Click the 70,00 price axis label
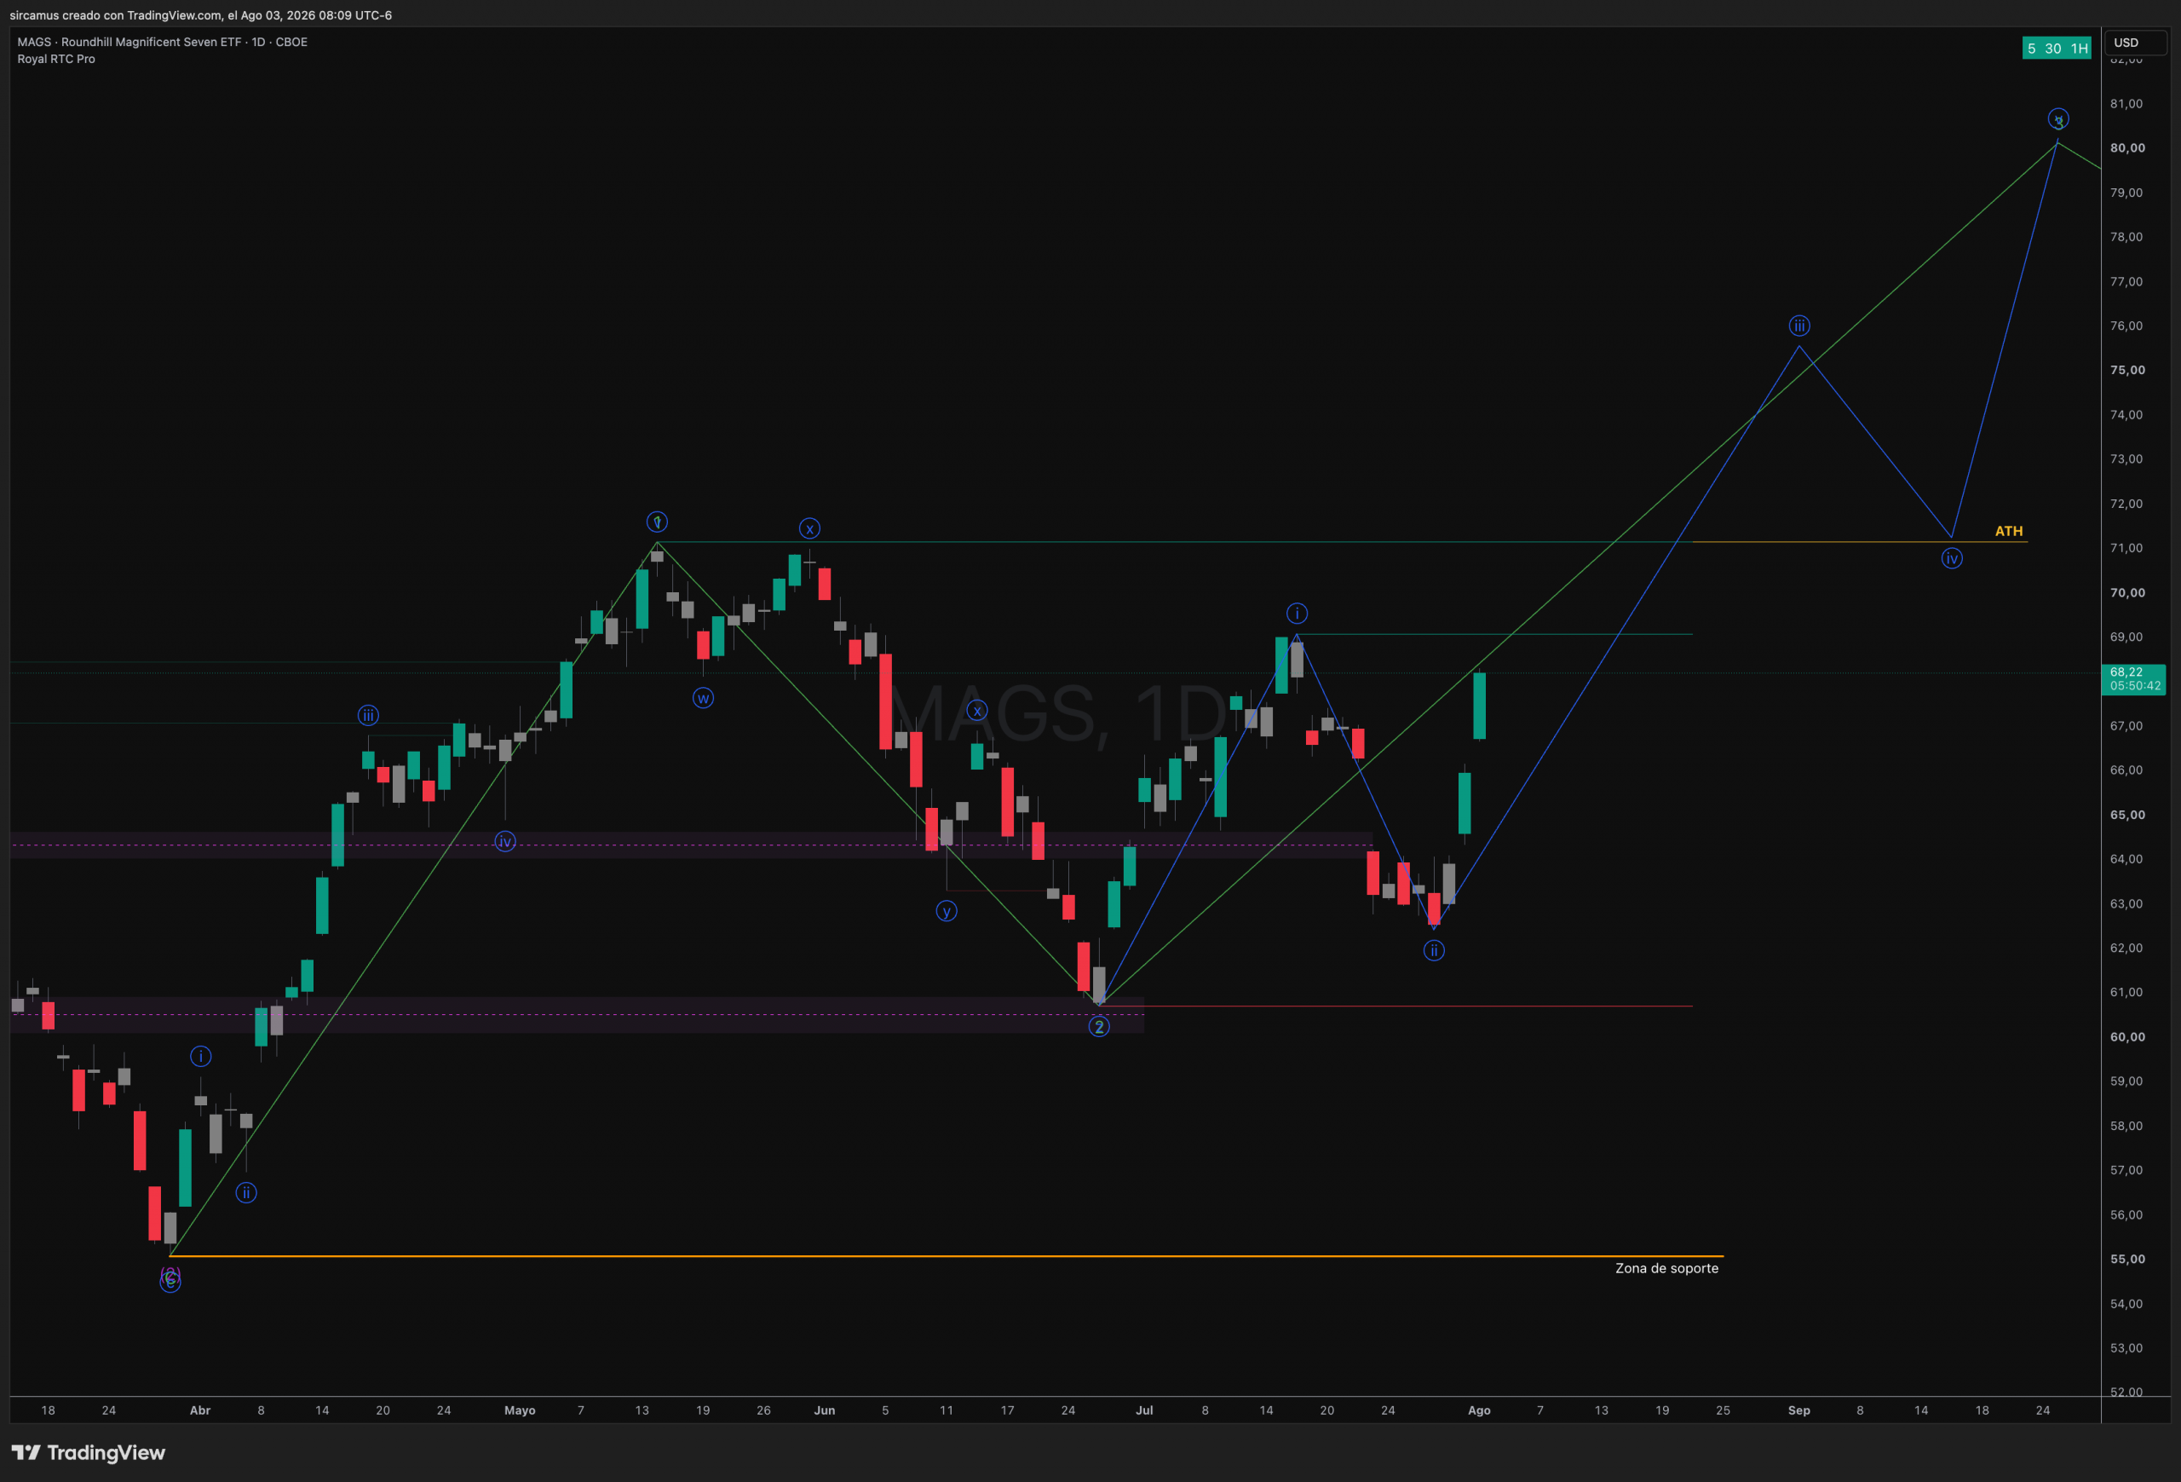This screenshot has width=2181, height=1482. [x=2127, y=592]
